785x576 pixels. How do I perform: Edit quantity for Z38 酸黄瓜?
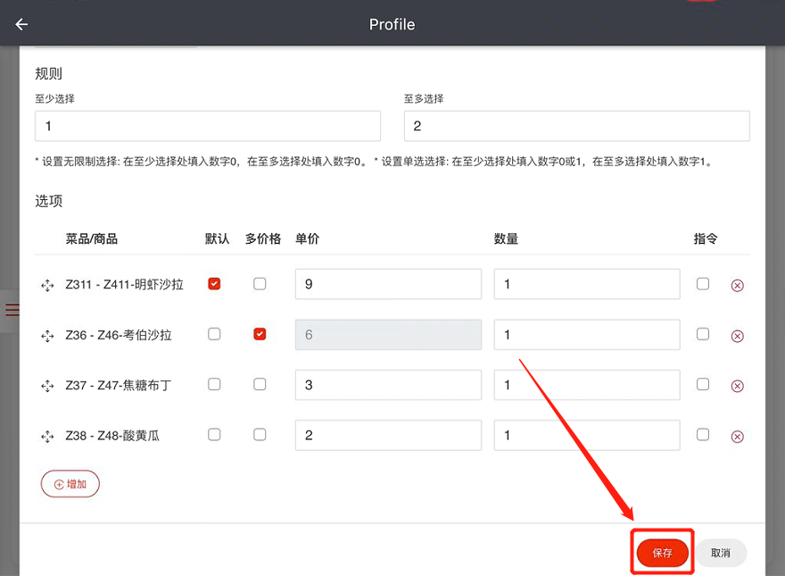(587, 435)
